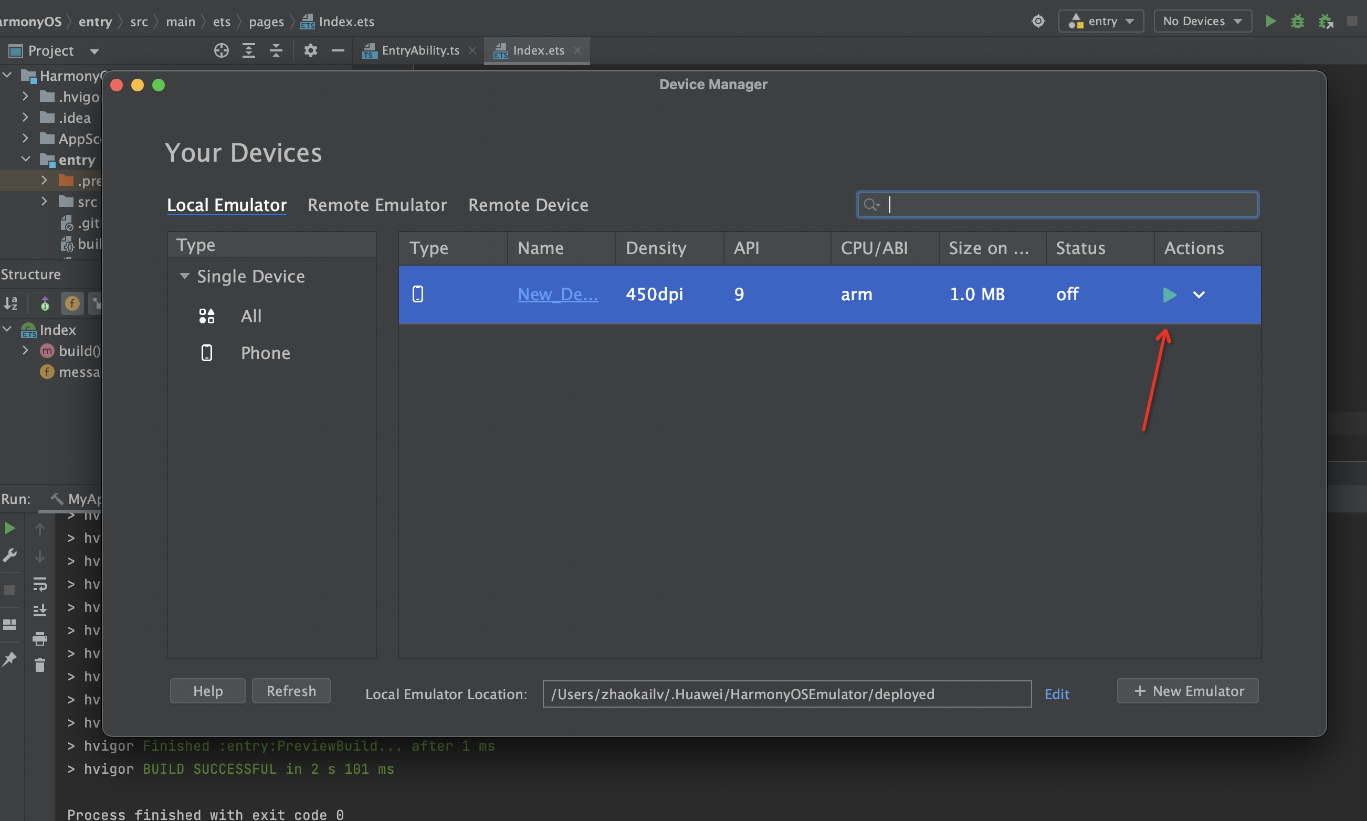Start the New_De... emulator with the play icon

pyautogui.click(x=1169, y=295)
